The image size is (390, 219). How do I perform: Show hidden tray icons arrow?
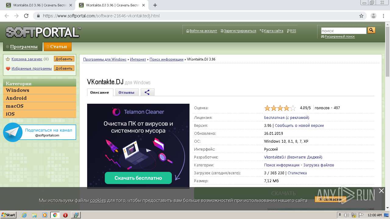point(340,215)
